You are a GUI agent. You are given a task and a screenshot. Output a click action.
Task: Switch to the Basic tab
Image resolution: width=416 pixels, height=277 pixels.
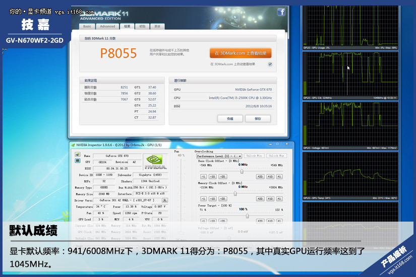(x=87, y=26)
